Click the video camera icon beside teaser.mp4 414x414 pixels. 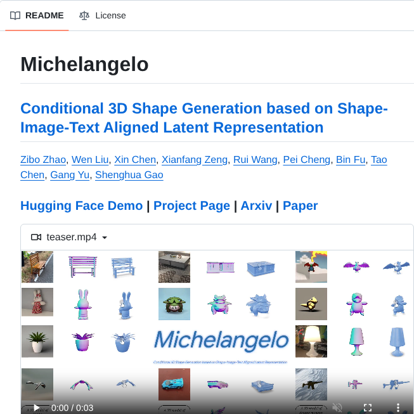[x=36, y=237]
